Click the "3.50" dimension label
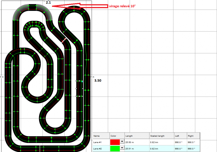Viewport: 217px width, 152px height. point(98,81)
